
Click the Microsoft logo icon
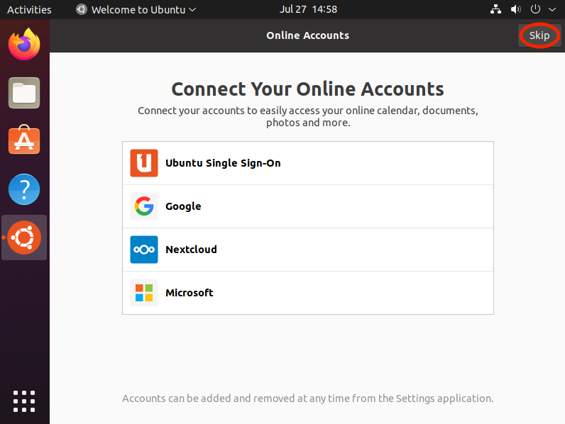click(144, 293)
